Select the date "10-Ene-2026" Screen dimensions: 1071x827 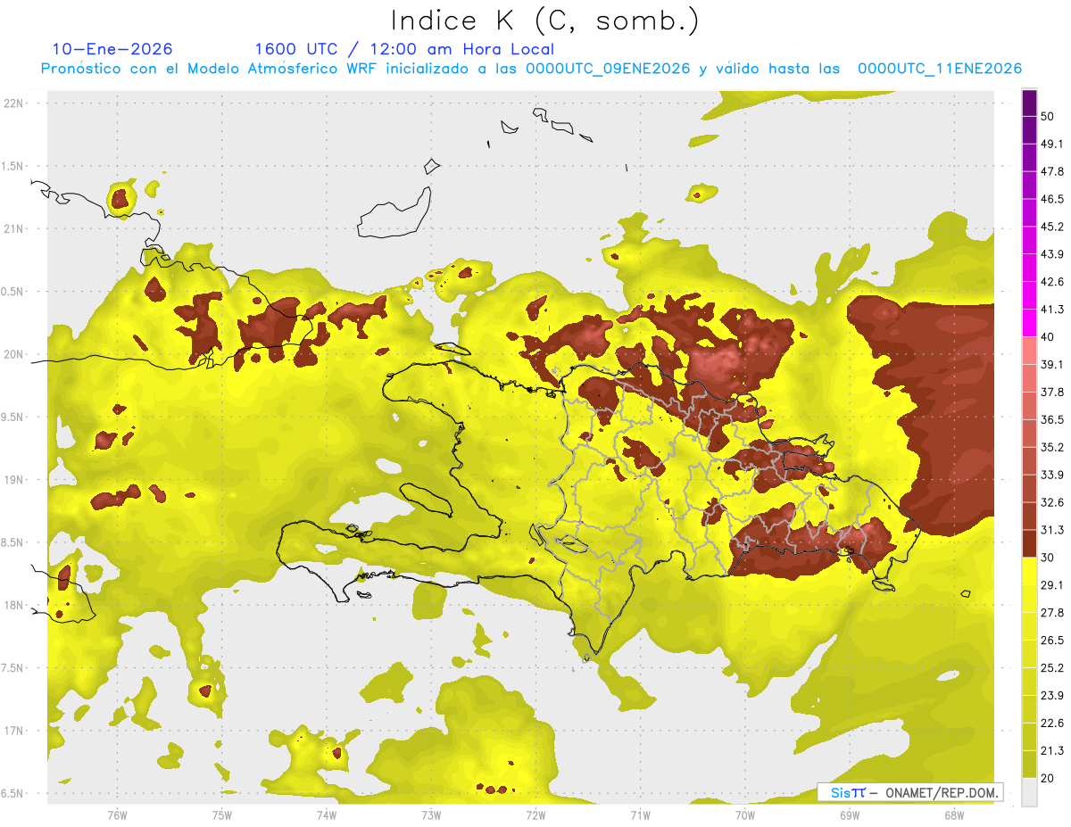coord(112,49)
